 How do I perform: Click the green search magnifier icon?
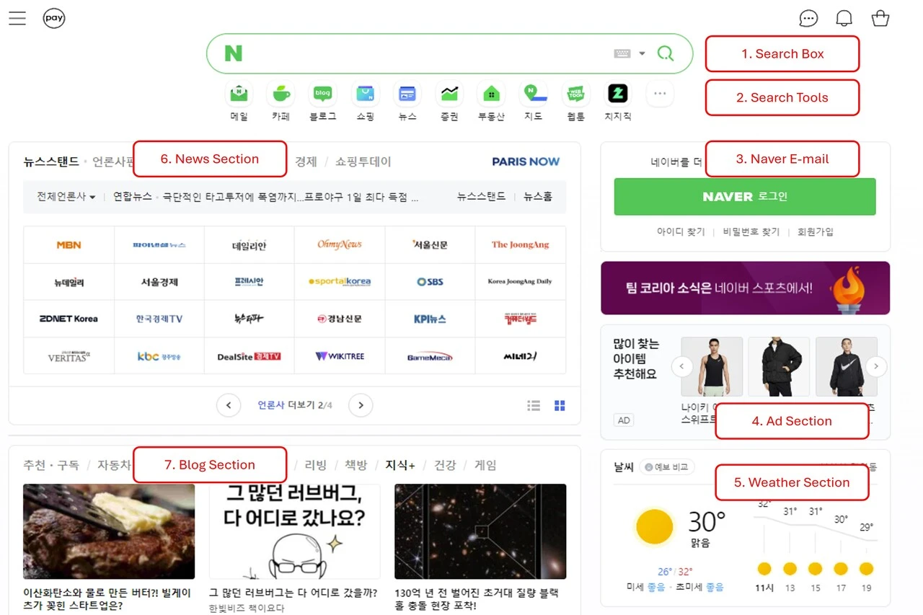click(x=665, y=53)
